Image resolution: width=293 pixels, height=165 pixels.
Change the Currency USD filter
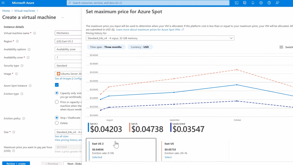point(140,47)
